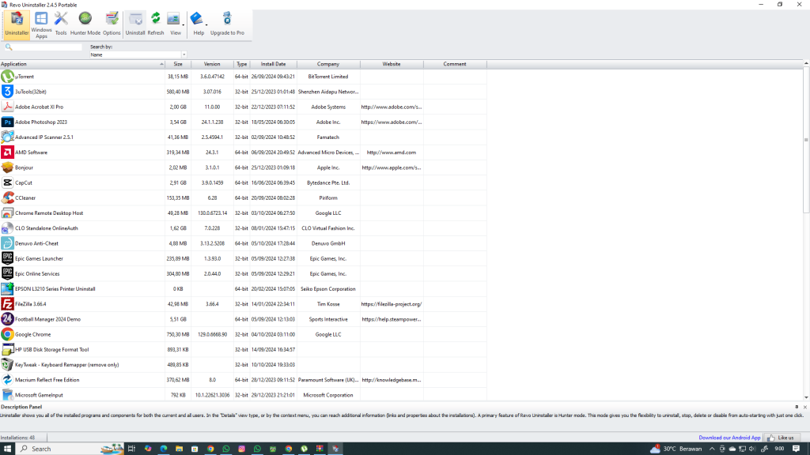Open Task View on the taskbar
The image size is (810, 455).
[131, 449]
